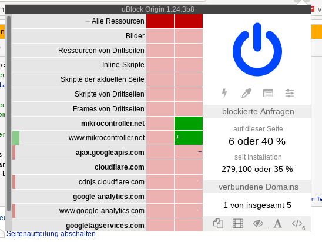Select the Inline-Skripte row label

pyautogui.click(x=79, y=65)
